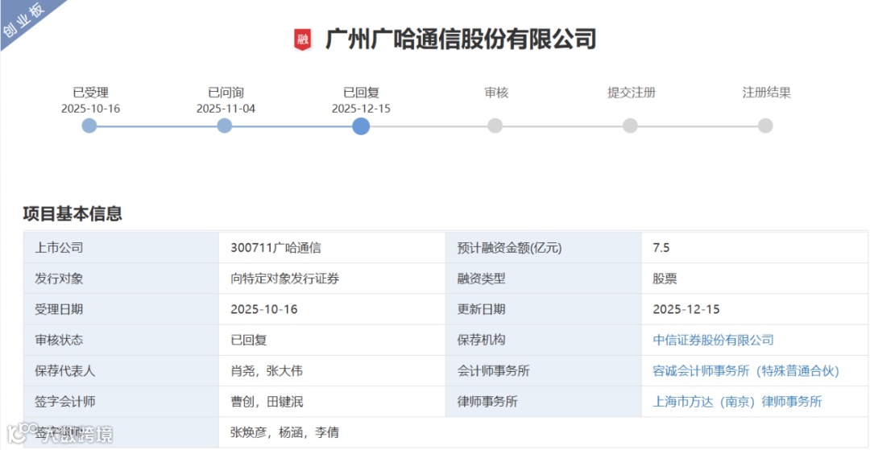Click the red 融 financing badge icon

pos(302,40)
